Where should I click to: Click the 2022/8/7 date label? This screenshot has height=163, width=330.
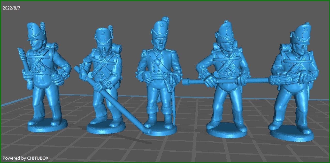pos(11,8)
